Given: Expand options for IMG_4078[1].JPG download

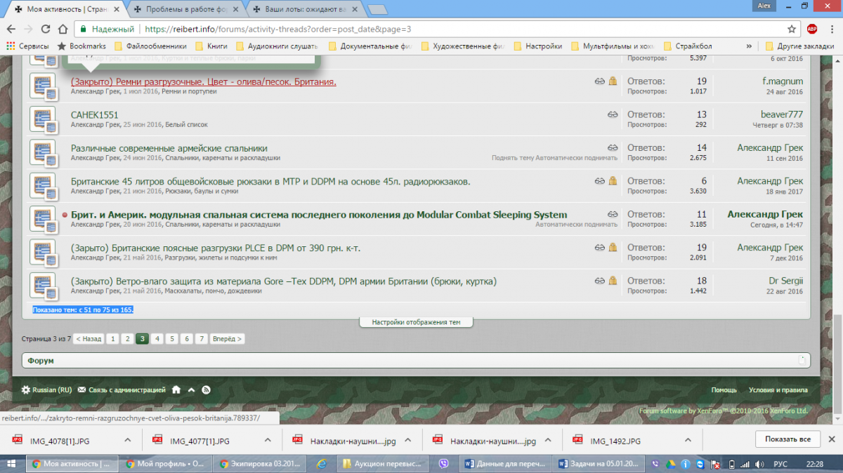Looking at the screenshot, I should (x=128, y=440).
